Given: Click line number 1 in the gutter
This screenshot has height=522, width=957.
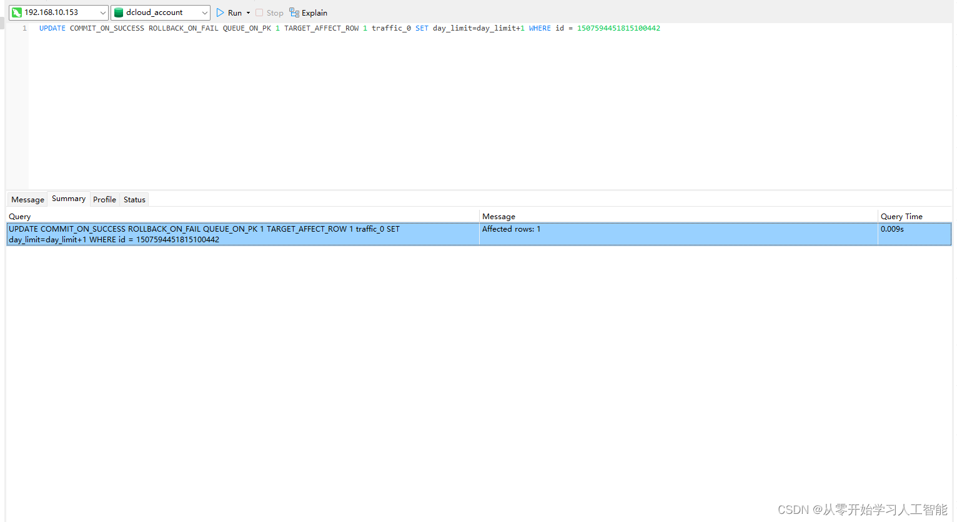Looking at the screenshot, I should pos(24,28).
